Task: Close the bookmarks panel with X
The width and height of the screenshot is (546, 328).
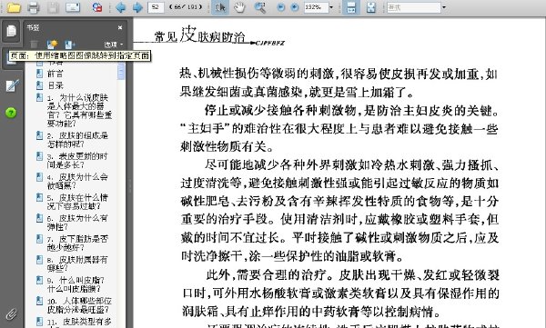Action: [120, 27]
